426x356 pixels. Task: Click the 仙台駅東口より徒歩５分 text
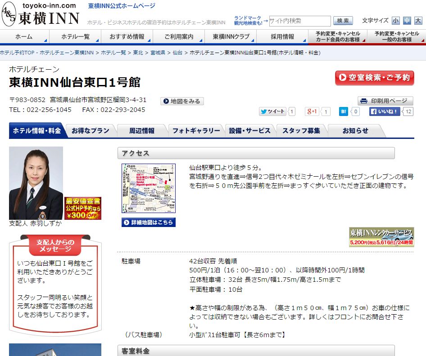226,168
